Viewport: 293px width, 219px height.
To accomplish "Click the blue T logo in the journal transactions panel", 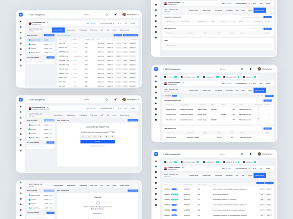I will 156,69.
